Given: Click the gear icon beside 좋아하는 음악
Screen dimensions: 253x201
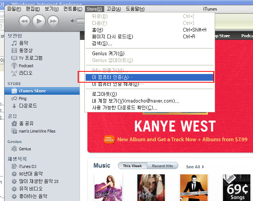Looking at the screenshot, I should point(14,196).
